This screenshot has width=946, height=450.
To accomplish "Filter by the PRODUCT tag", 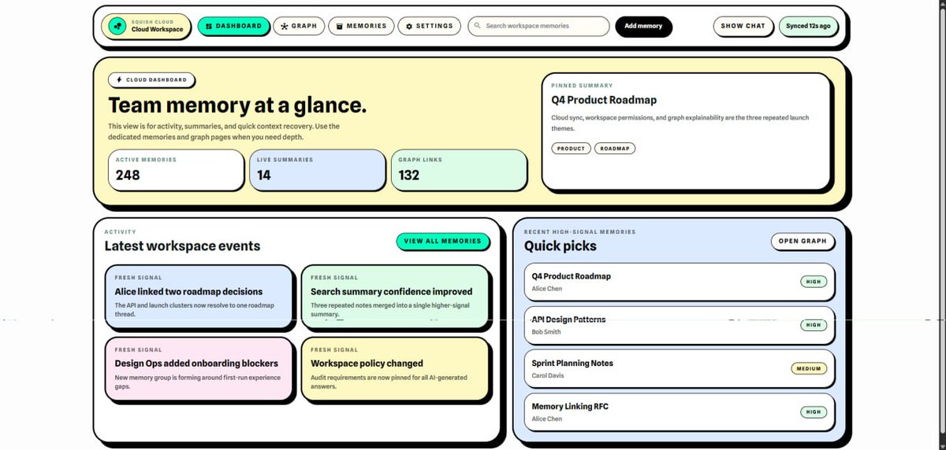I will tap(571, 148).
